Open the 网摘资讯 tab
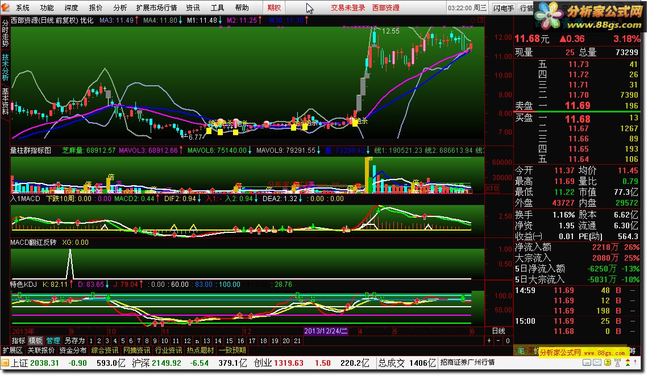The width and height of the screenshot is (648, 376). [137, 350]
